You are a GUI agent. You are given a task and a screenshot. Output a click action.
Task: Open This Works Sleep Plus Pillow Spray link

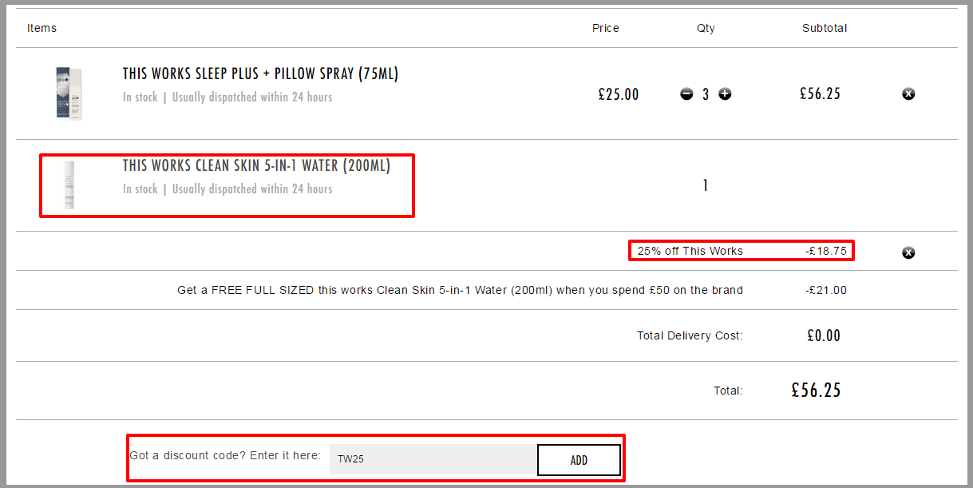pos(260,73)
